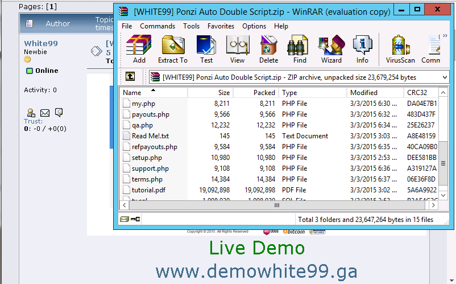456x284 pixels.
Task: Sort files by Modified column
Action: pos(375,93)
